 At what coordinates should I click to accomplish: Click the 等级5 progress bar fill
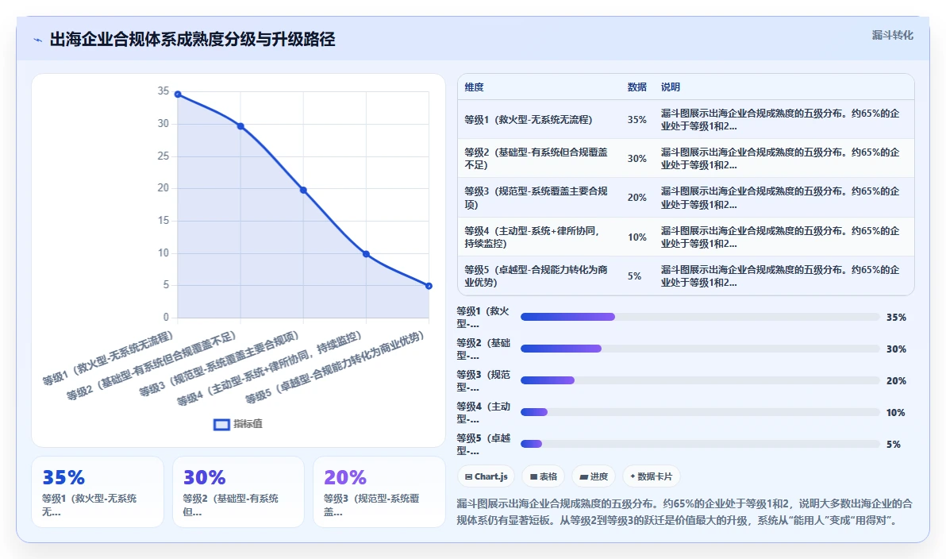(531, 444)
